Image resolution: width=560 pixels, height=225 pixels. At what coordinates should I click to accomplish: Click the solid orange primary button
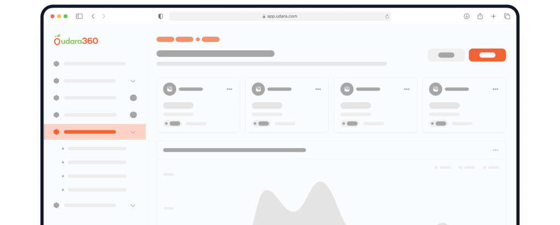487,55
